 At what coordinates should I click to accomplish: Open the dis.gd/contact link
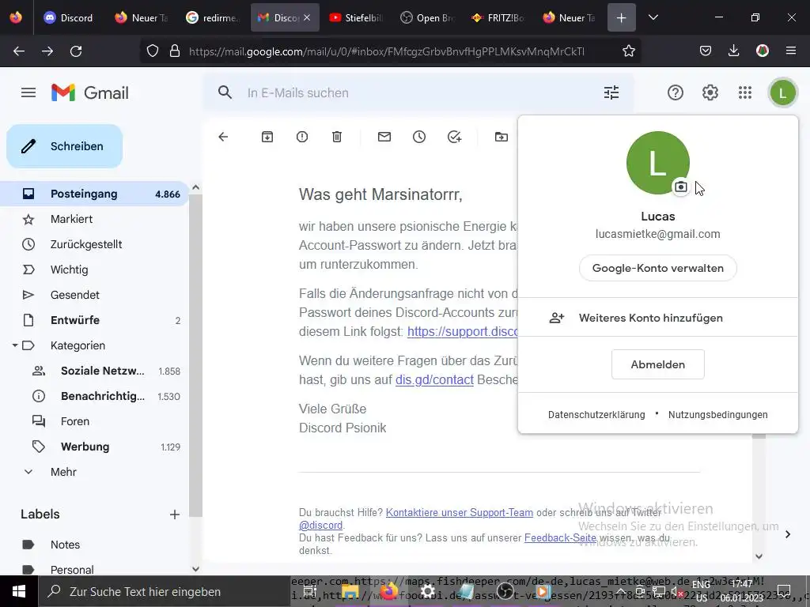coord(434,380)
